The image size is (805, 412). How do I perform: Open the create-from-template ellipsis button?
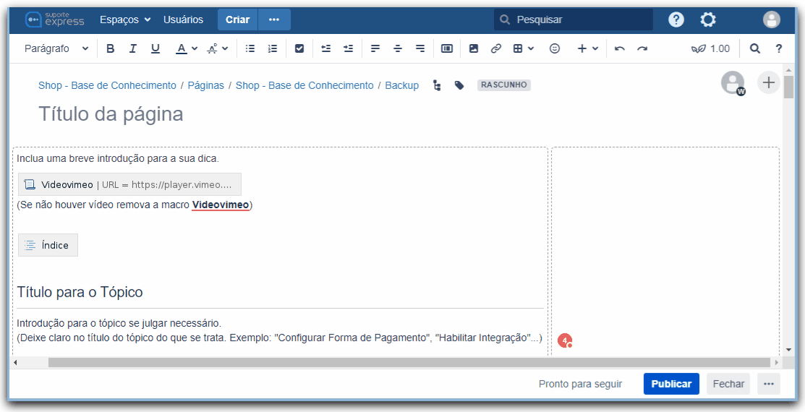tap(274, 20)
